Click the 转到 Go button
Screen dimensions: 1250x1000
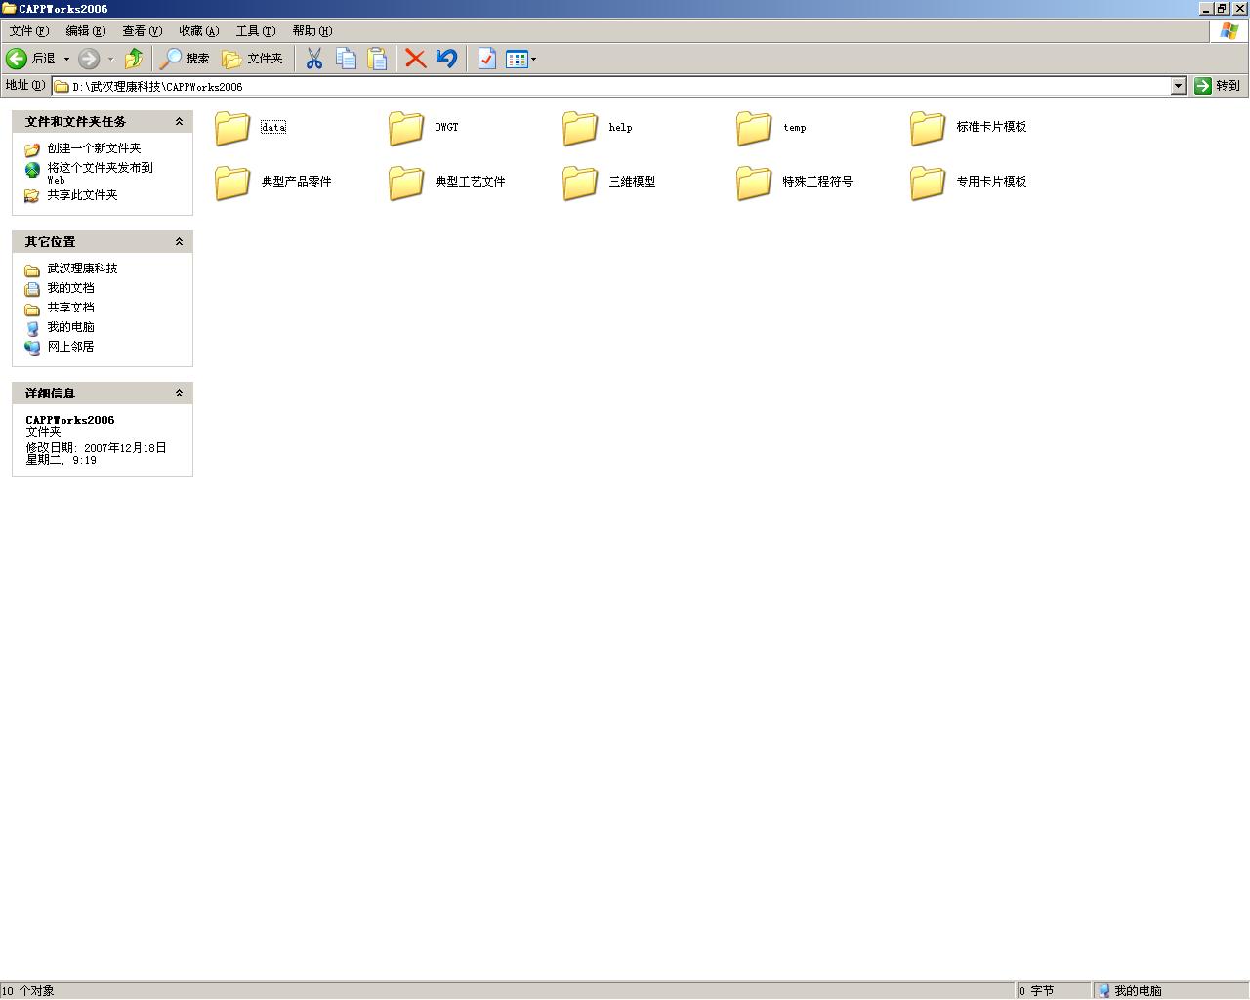click(1218, 86)
